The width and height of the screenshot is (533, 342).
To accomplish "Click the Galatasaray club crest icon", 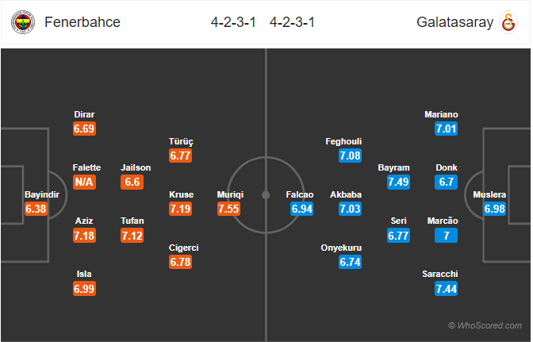I will click(x=508, y=22).
